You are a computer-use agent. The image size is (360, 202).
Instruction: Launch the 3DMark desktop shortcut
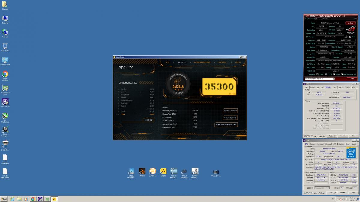coord(142,172)
